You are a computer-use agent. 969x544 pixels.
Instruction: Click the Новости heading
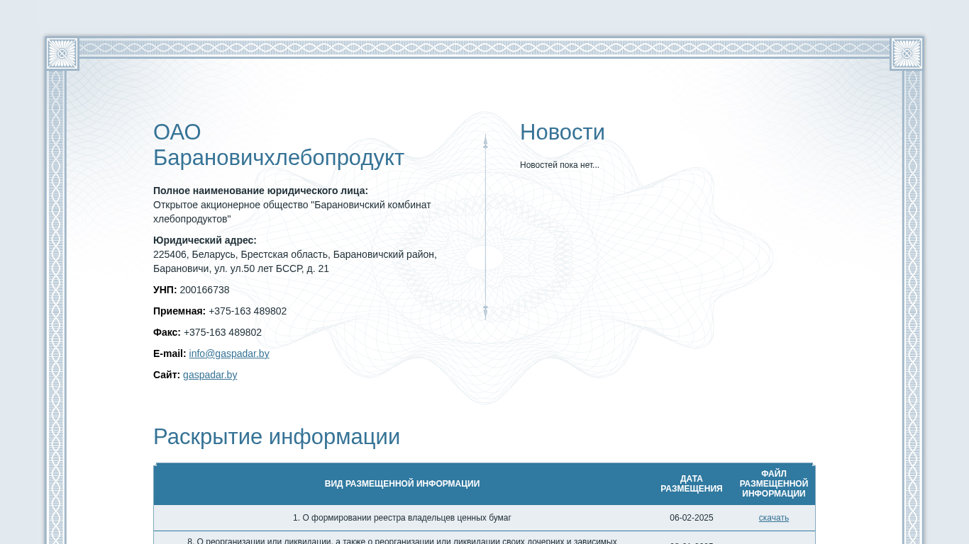click(562, 132)
